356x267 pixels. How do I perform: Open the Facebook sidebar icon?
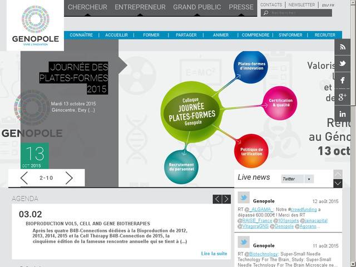[343, 80]
